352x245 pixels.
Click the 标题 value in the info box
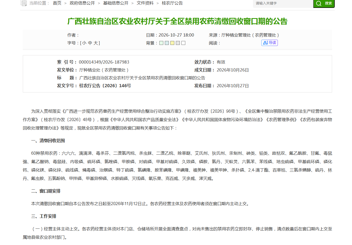coord(142,78)
